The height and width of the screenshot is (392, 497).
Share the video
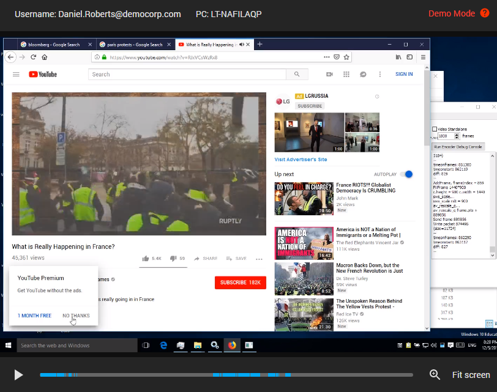pyautogui.click(x=206, y=259)
